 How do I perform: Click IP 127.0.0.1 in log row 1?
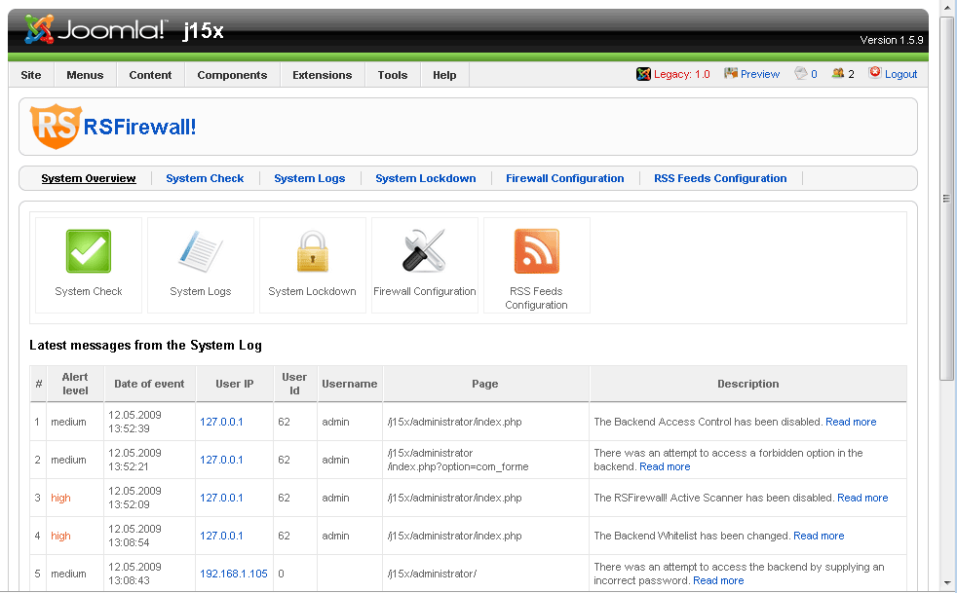pyautogui.click(x=221, y=422)
